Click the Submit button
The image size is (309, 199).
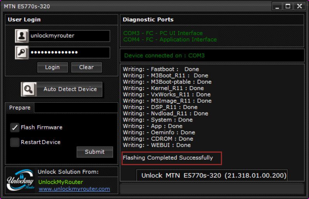pos(95,152)
